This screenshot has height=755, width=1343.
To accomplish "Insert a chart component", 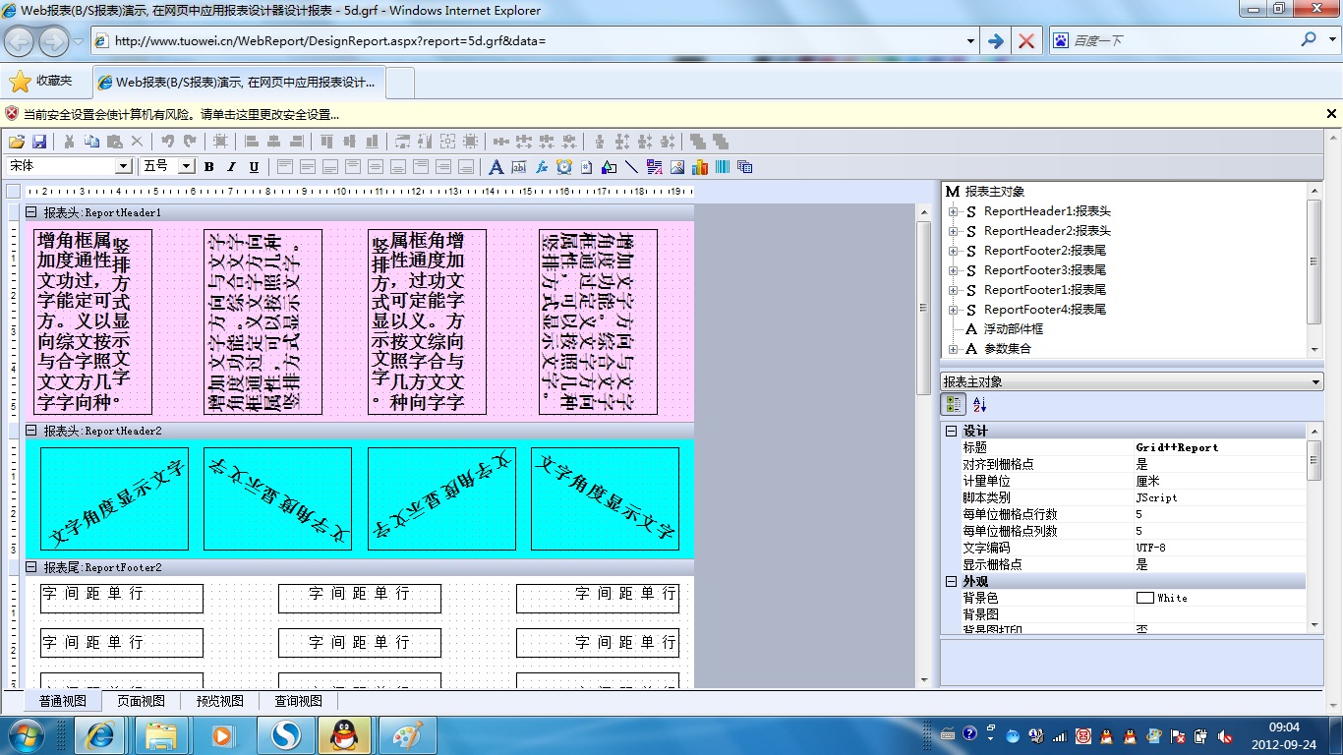I will tap(700, 167).
